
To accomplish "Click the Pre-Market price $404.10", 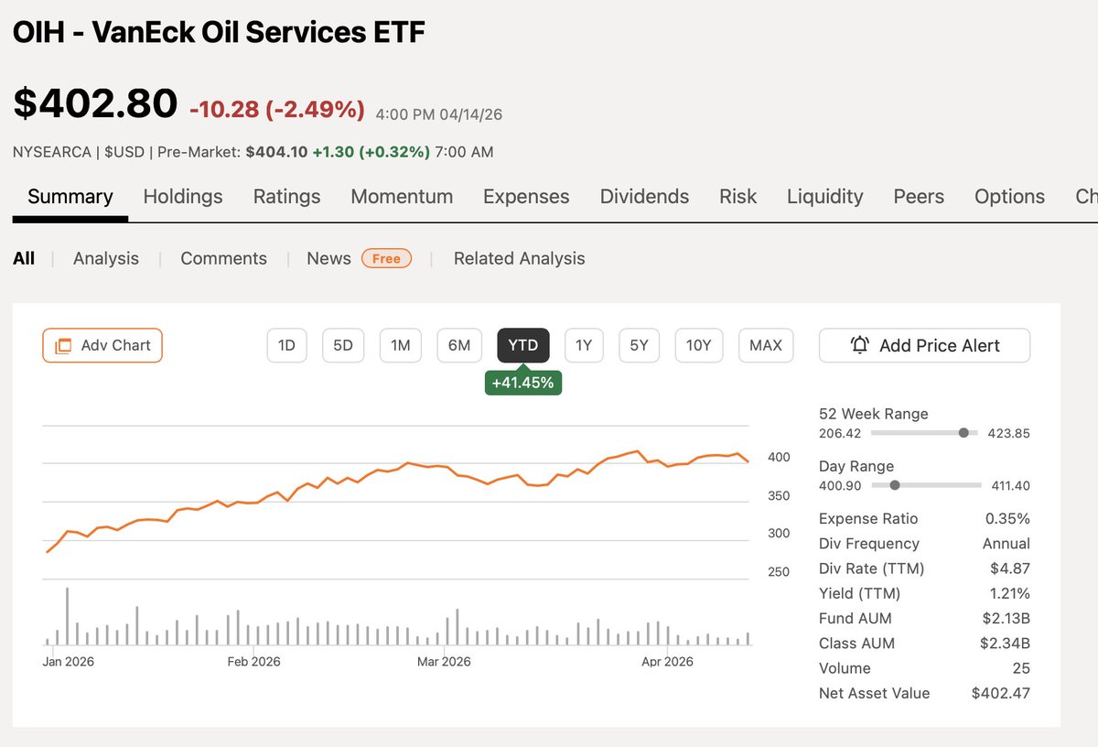I will pos(276,152).
